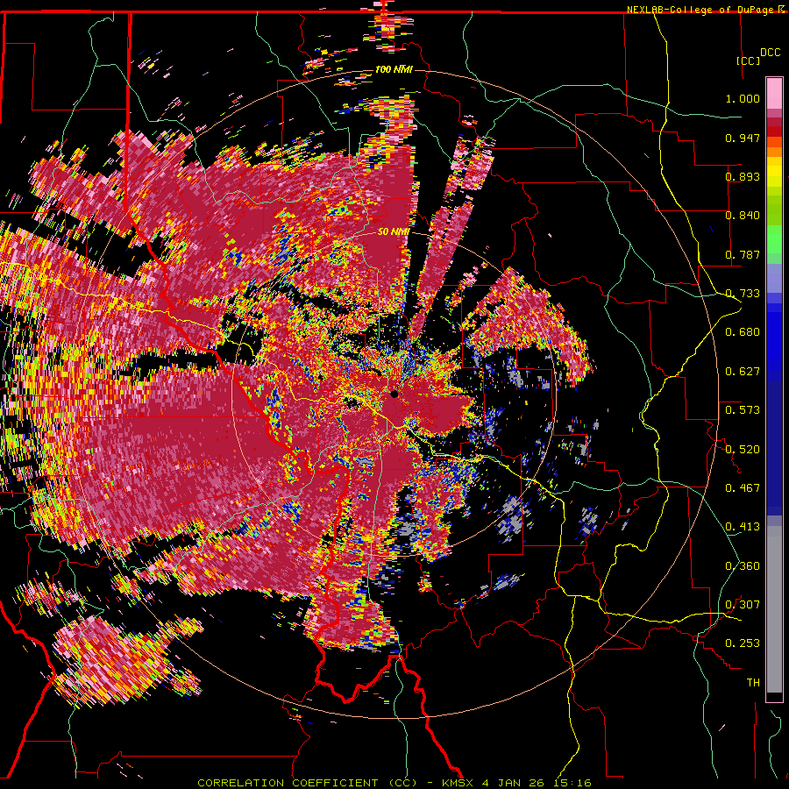Select the 1.000 scale value
This screenshot has width=789, height=789.
click(743, 98)
